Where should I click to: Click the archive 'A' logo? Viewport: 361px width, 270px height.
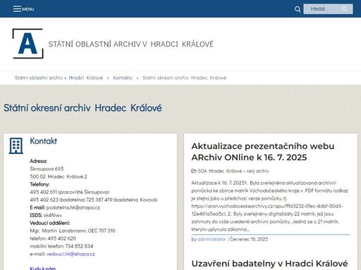point(27,44)
